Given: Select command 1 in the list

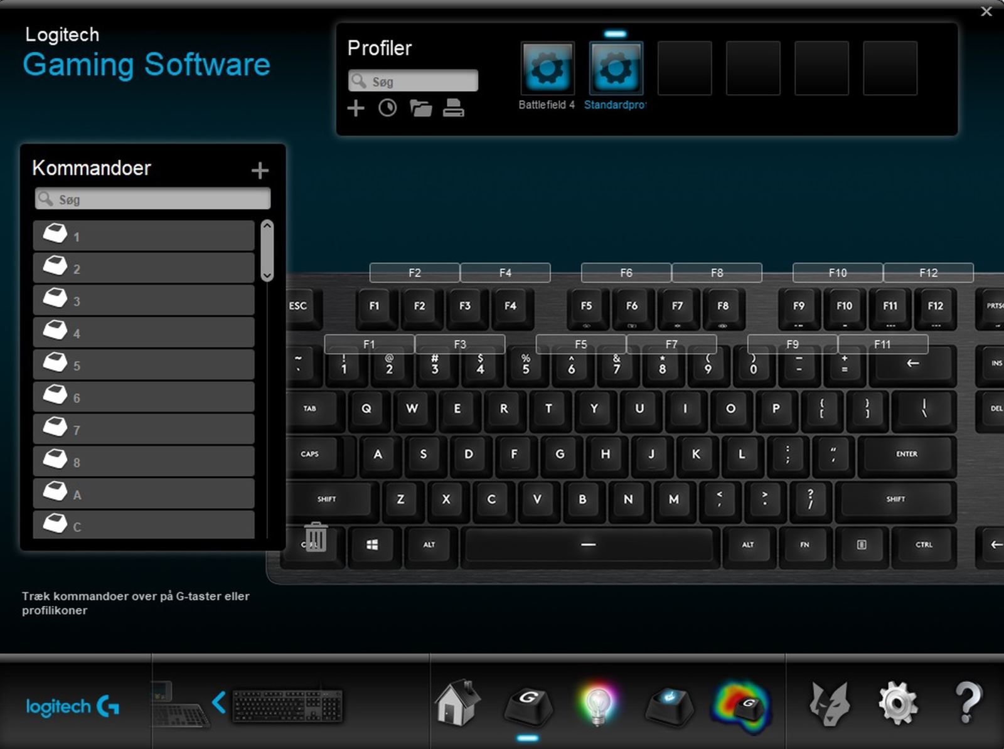Looking at the screenshot, I should tap(144, 235).
